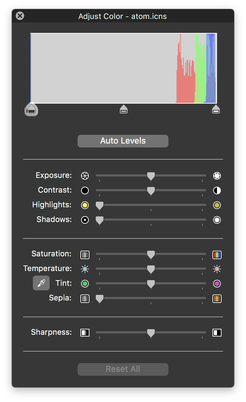Image resolution: width=246 pixels, height=402 pixels.
Task: Select the Tint eyedropper tool
Action: pos(41,283)
